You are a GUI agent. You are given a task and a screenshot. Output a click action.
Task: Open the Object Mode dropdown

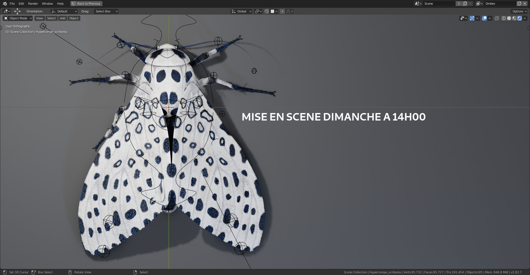18,18
